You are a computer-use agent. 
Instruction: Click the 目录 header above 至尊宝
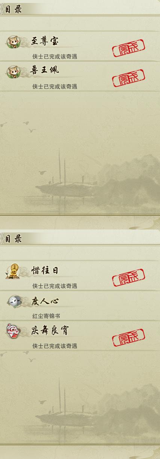(13, 9)
